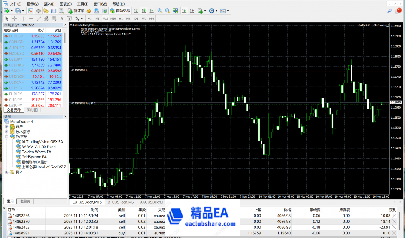Open the periodicity clock dropdown arrow
The image size is (405, 238).
point(216,11)
